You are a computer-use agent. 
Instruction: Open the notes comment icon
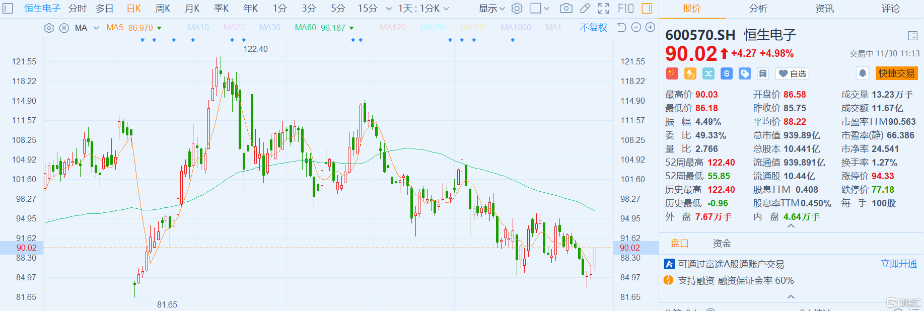tap(763, 73)
